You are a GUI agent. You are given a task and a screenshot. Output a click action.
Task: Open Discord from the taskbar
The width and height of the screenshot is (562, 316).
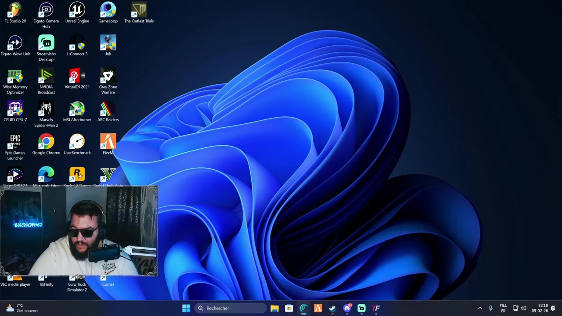[x=347, y=308]
